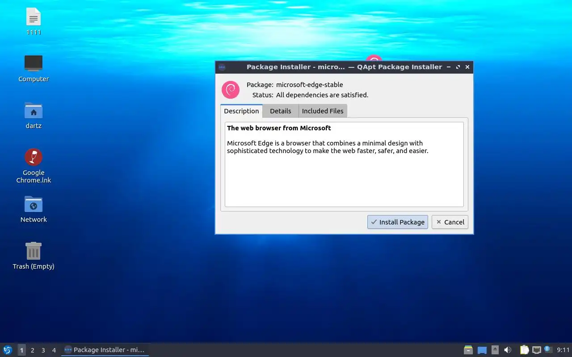Switch to virtual desktop 1
Viewport: 572px width, 357px height.
pos(21,350)
